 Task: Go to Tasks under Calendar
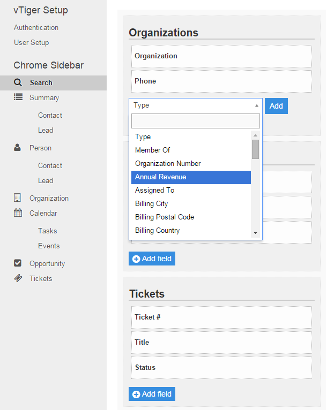(47, 231)
